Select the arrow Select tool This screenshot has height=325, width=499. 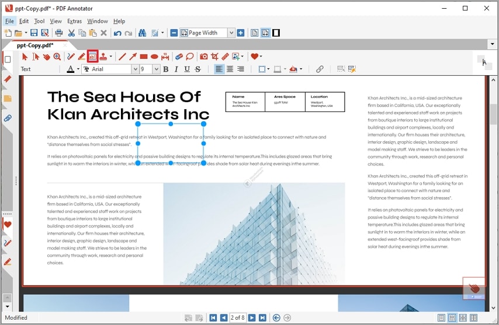point(25,57)
